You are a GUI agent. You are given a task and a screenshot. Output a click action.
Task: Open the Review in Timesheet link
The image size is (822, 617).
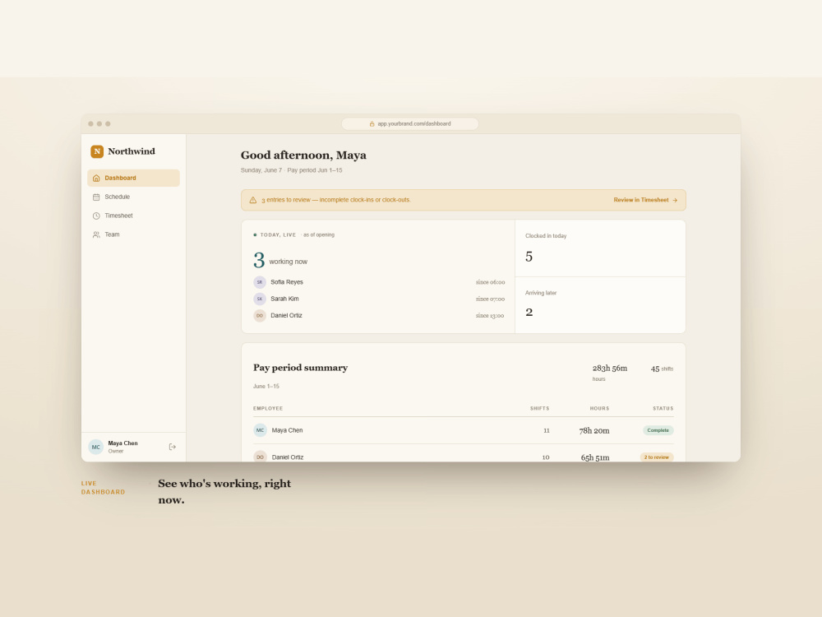click(x=645, y=200)
